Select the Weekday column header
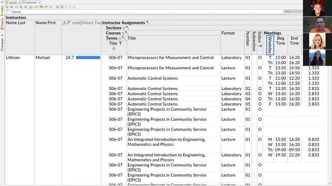 270,45
